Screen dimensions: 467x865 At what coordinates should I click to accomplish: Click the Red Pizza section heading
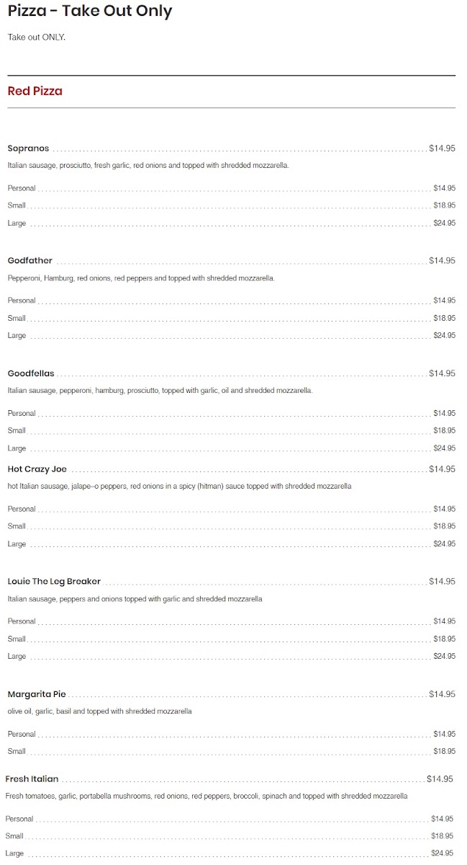[x=35, y=92]
